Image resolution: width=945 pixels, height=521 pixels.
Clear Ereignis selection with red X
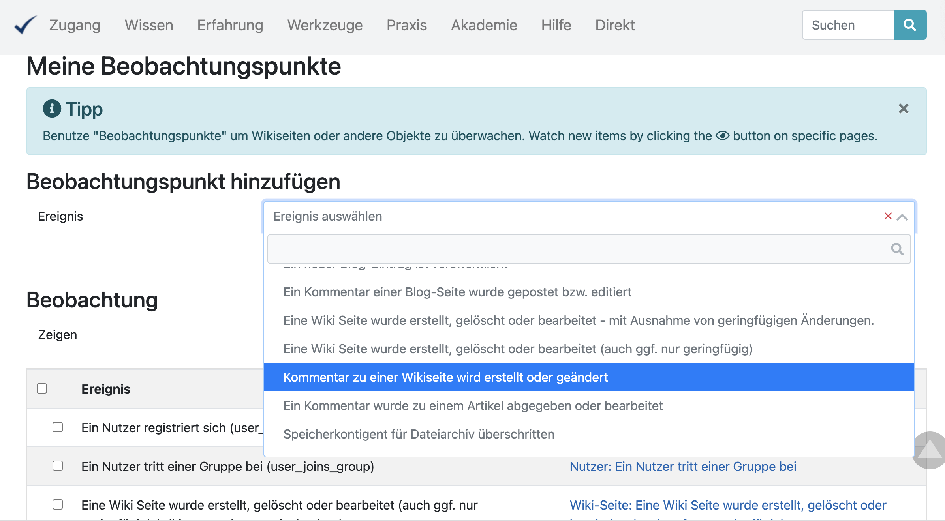pos(888,216)
